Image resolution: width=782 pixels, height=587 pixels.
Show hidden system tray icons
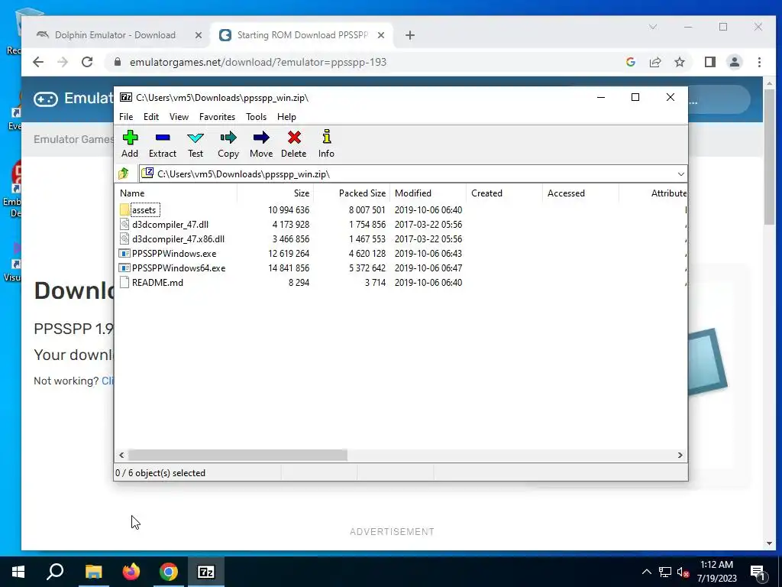click(x=646, y=572)
